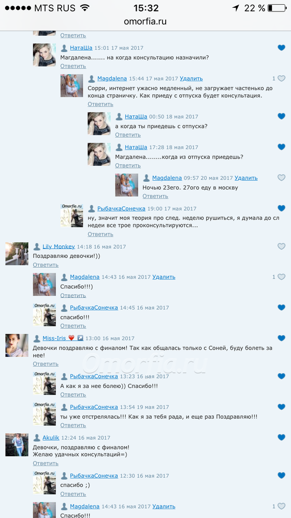Click user icon next to Lily Monkey
Screen dimensions: 291x518
[37, 247]
